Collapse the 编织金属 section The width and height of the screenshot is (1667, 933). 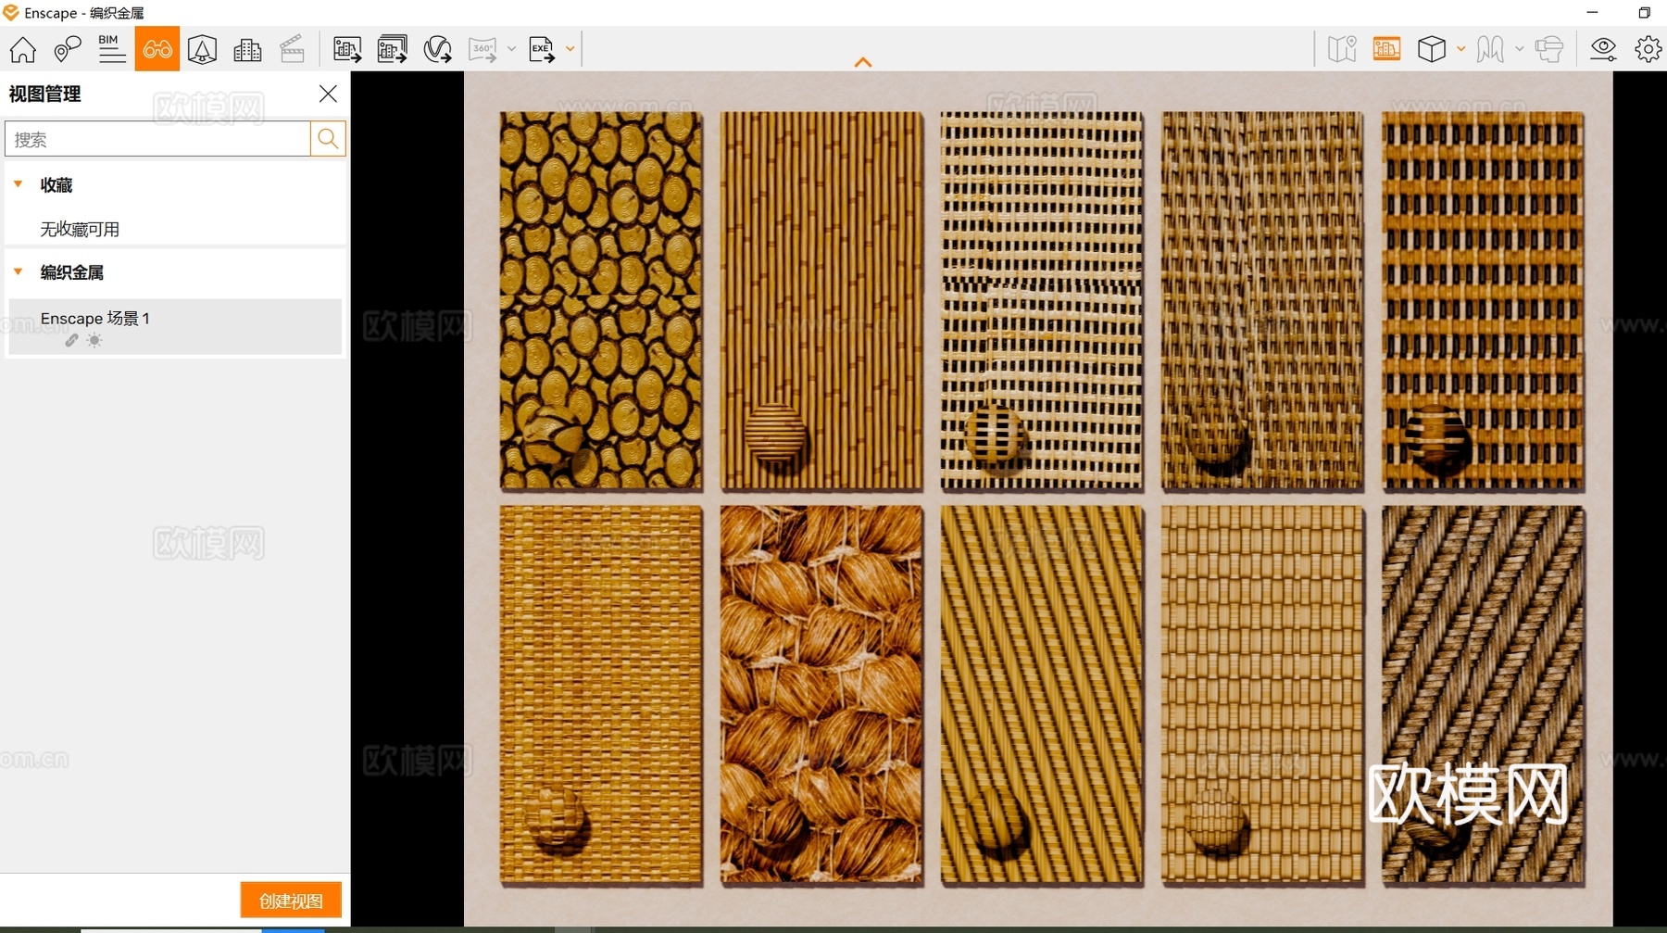(x=18, y=272)
